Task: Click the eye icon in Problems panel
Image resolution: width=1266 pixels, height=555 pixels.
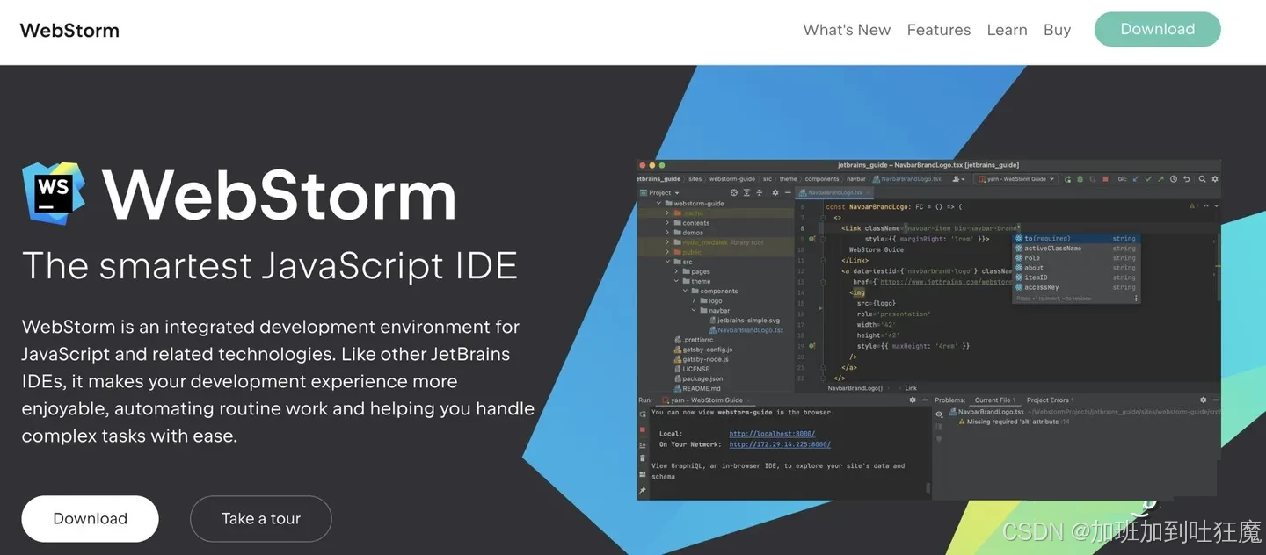Action: [x=939, y=414]
